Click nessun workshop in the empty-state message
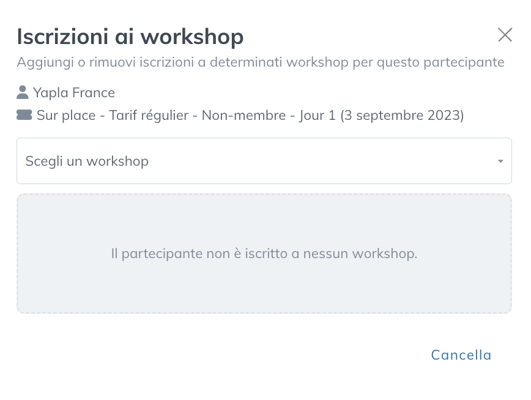The height and width of the screenshot is (400, 531). coord(360,254)
